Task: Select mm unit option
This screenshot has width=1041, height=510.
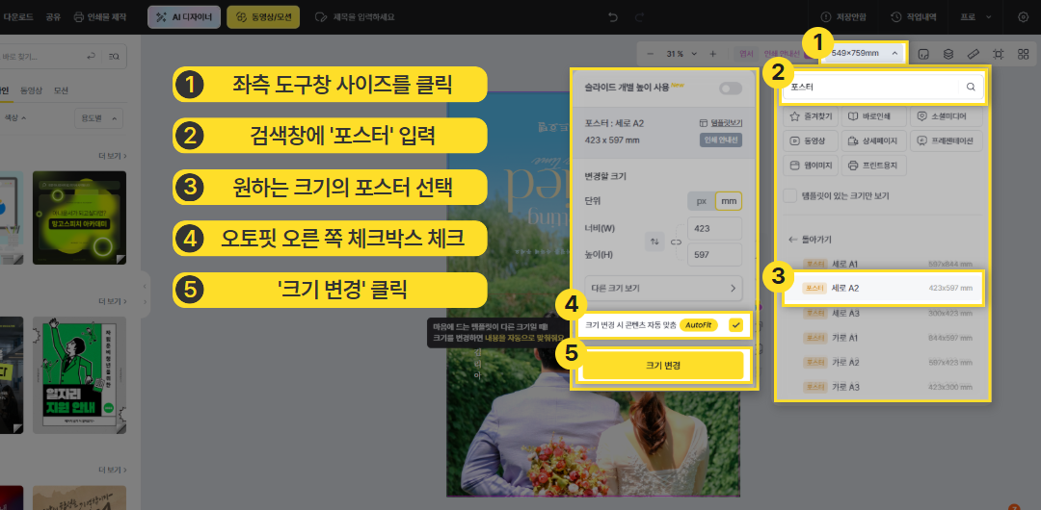Action: (729, 201)
